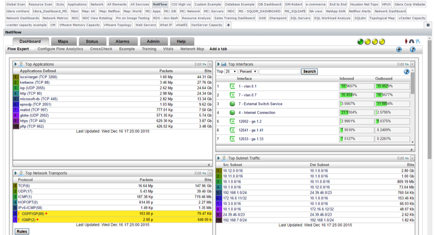Collapse the Top Subnet Traffic panel triangle
This screenshot has height=235, width=434.
pos(218,158)
